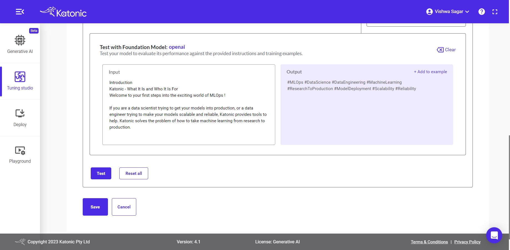Click the user avatar icon beside Vishwa Sagar
Screen dimensions: 510x250
point(429,12)
